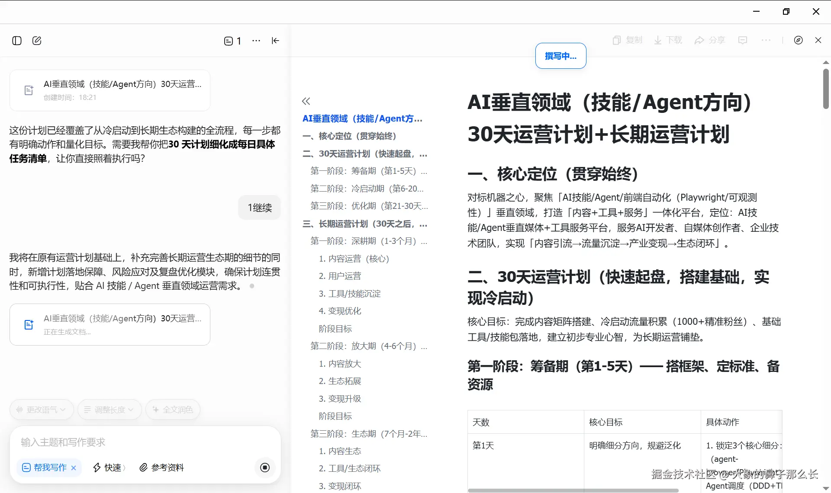Enable 全文润色 full-text polishing
Screen dimensions: 831x493
tap(172, 410)
